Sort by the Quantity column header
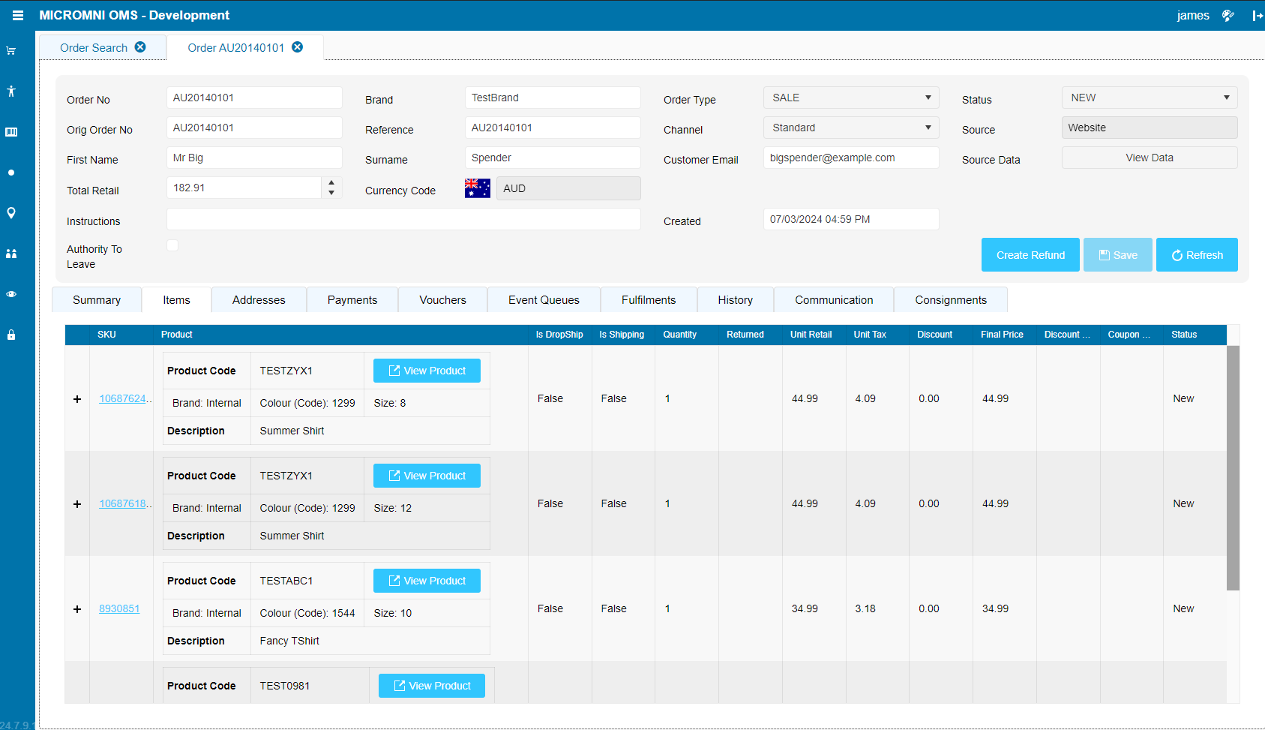The height and width of the screenshot is (730, 1265). tap(686, 335)
